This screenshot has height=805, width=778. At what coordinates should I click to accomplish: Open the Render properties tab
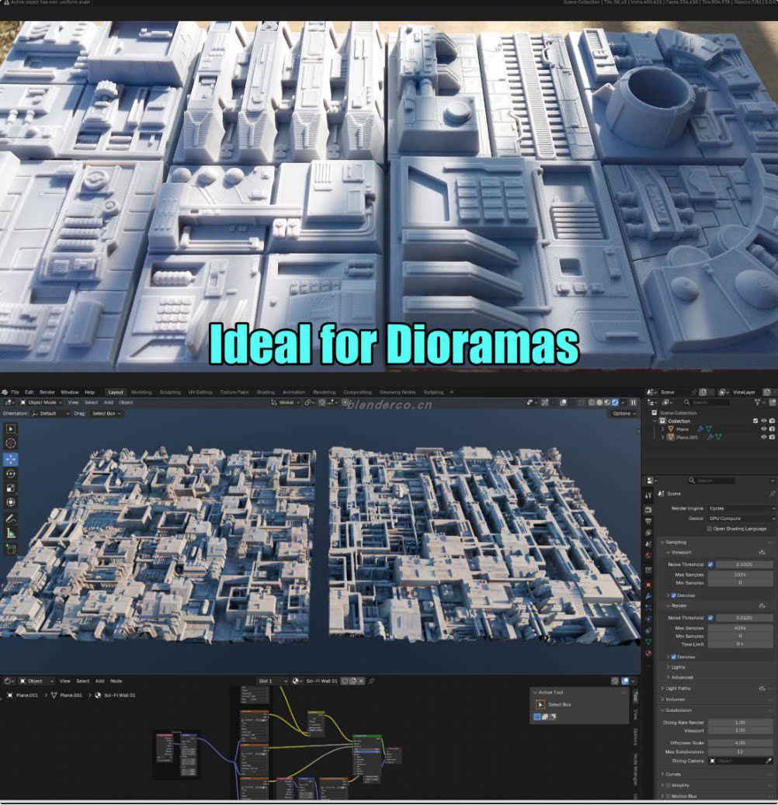click(x=648, y=510)
